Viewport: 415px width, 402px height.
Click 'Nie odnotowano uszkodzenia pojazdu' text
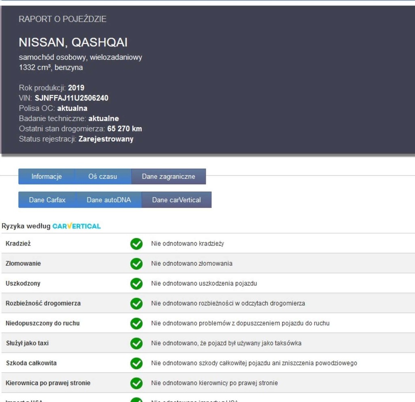204,283
